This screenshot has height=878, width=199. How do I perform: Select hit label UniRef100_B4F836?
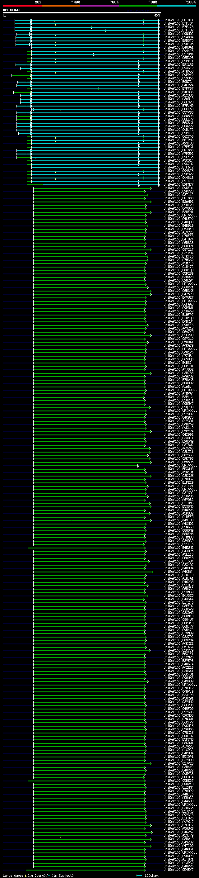coord(178,92)
